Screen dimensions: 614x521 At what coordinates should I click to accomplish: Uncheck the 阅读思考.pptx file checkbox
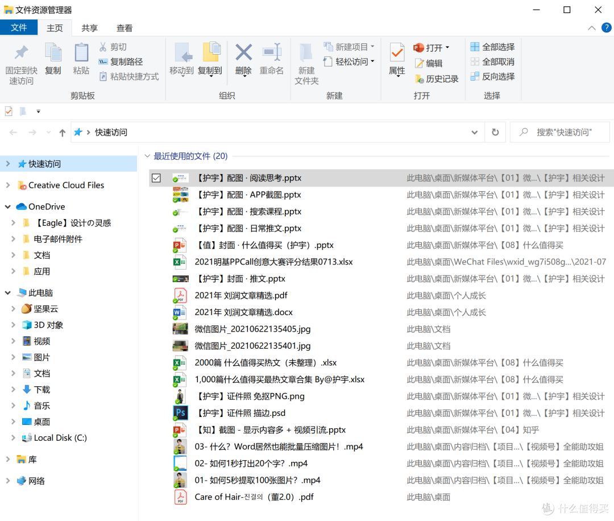point(156,177)
